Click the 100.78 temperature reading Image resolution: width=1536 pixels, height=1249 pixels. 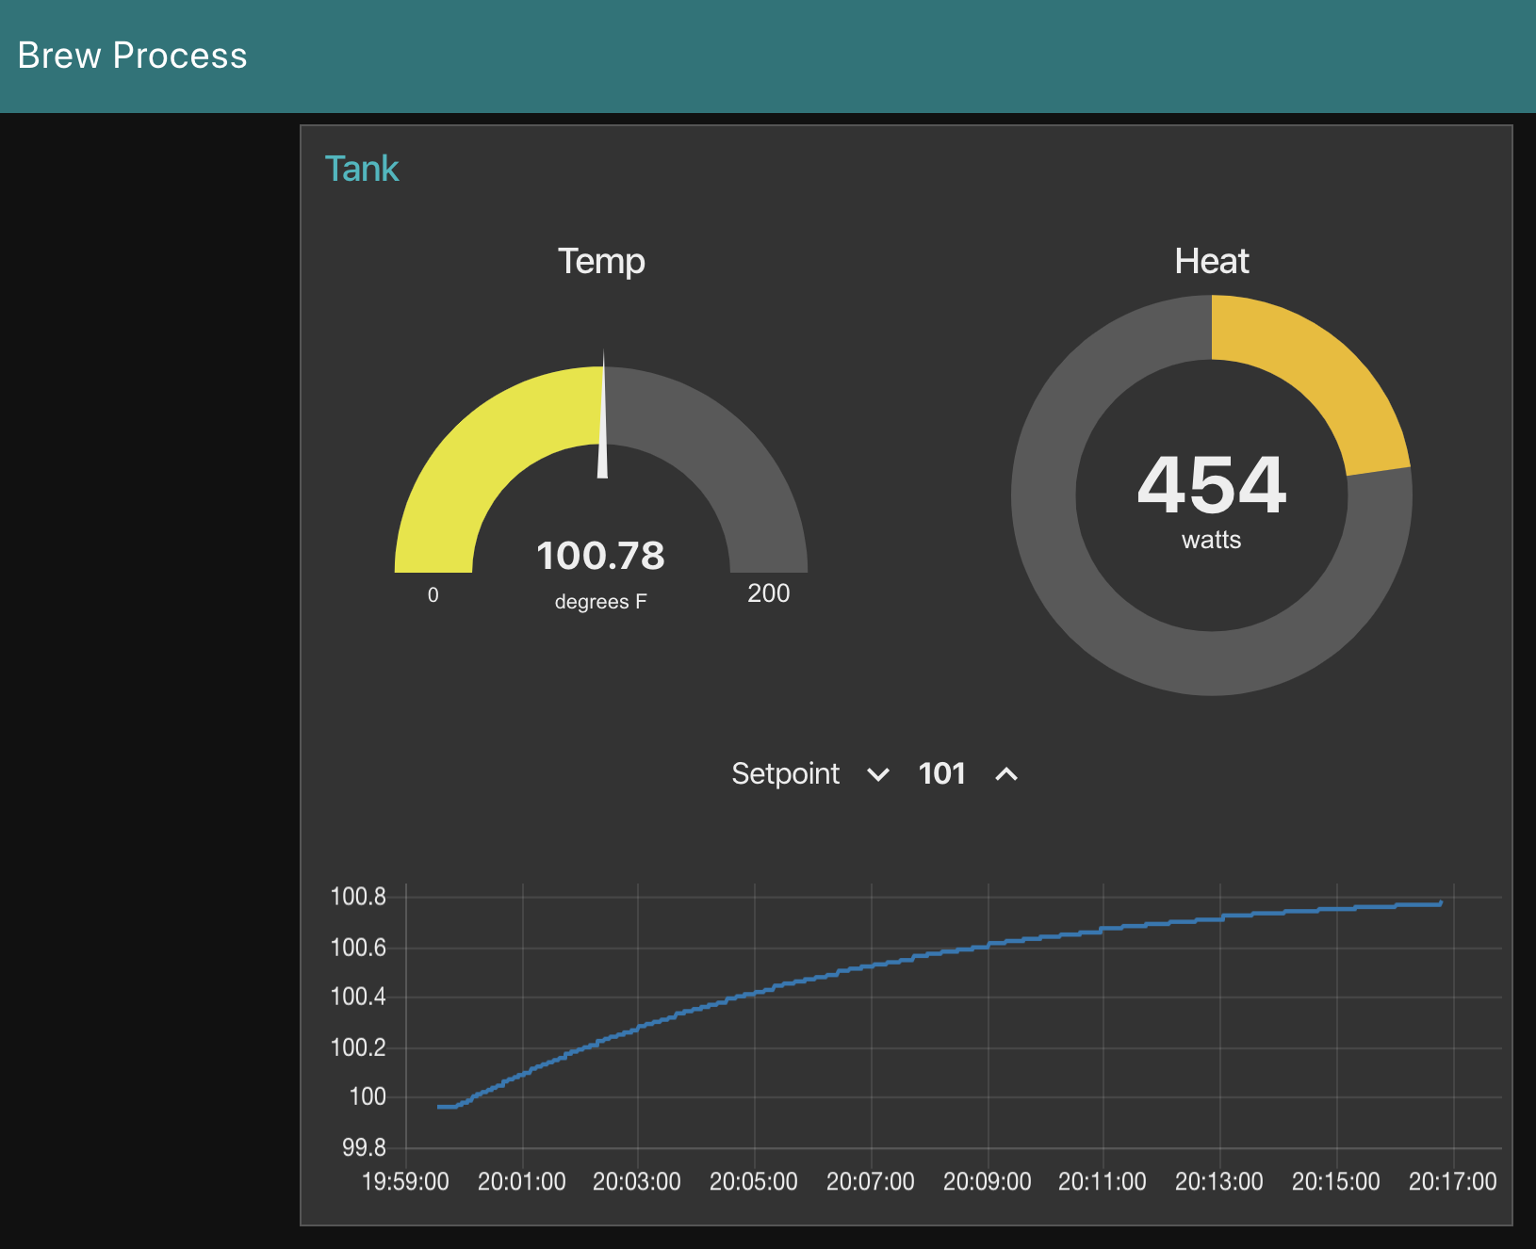[x=600, y=556]
